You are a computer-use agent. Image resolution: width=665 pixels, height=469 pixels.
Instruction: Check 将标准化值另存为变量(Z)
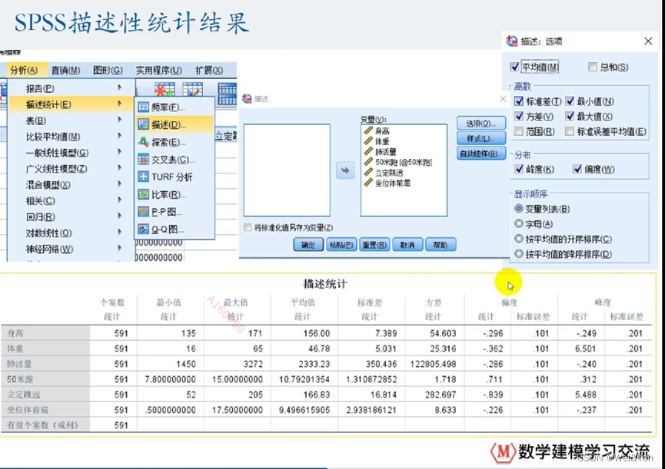pos(248,227)
